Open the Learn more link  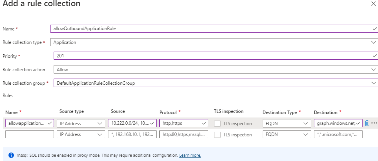point(190,155)
